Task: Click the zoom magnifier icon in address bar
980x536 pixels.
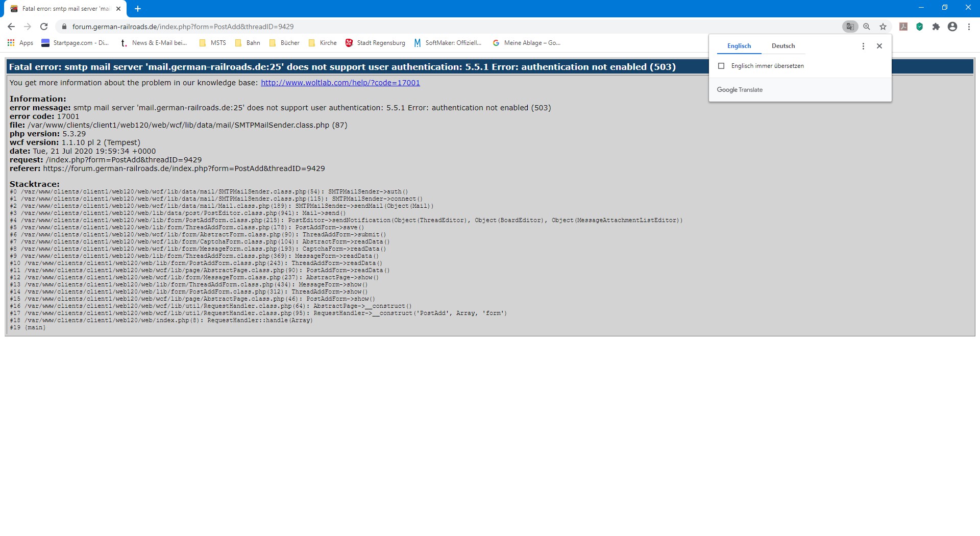Action: 867,27
